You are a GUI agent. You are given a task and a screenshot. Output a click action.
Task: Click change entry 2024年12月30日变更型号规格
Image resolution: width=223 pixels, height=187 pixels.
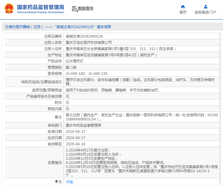[115, 162]
